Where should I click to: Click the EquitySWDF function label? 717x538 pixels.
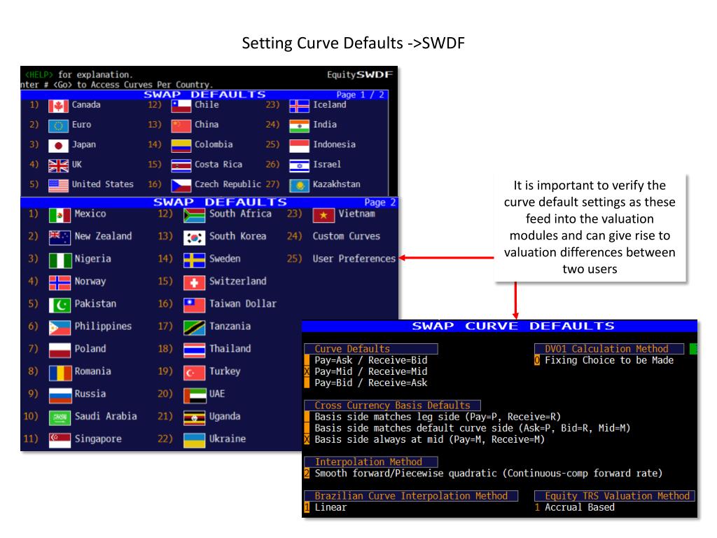point(360,74)
